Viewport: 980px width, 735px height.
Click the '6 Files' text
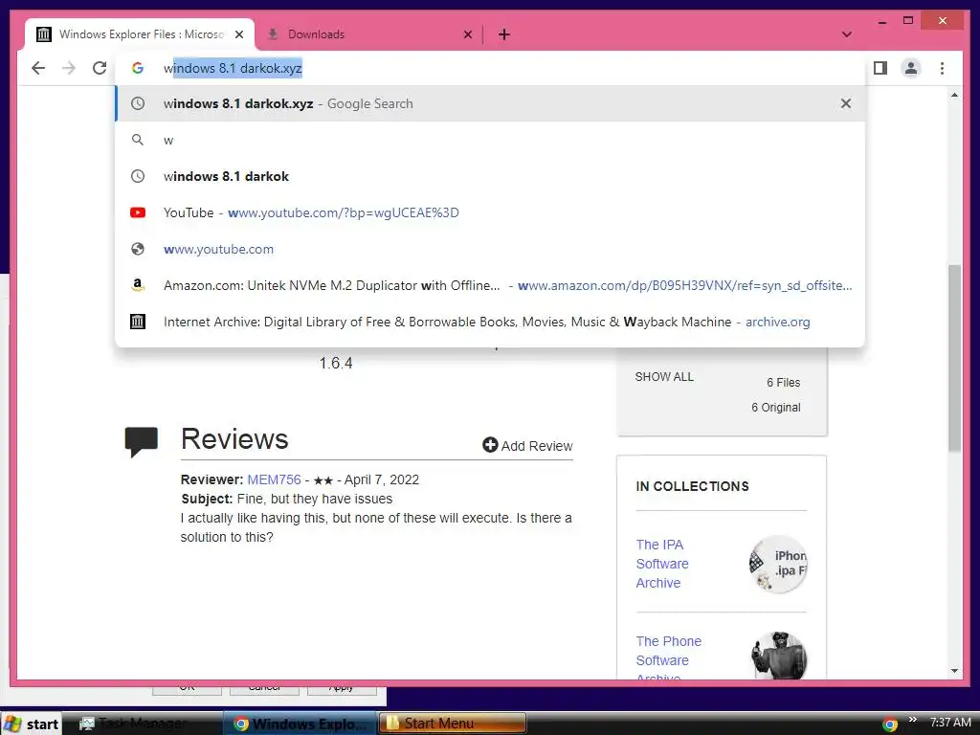pyautogui.click(x=783, y=383)
